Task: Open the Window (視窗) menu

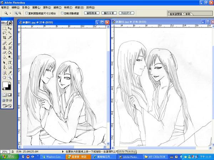Action: tap(79, 7)
